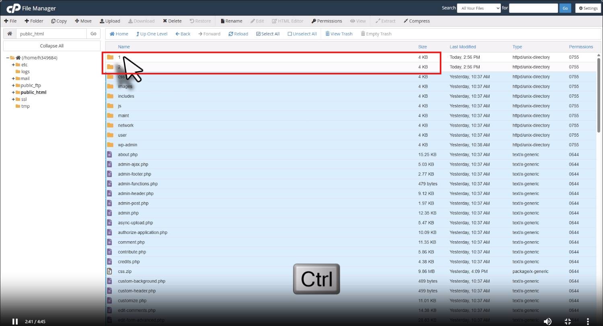Select the admin-functions.php file name

(138, 184)
